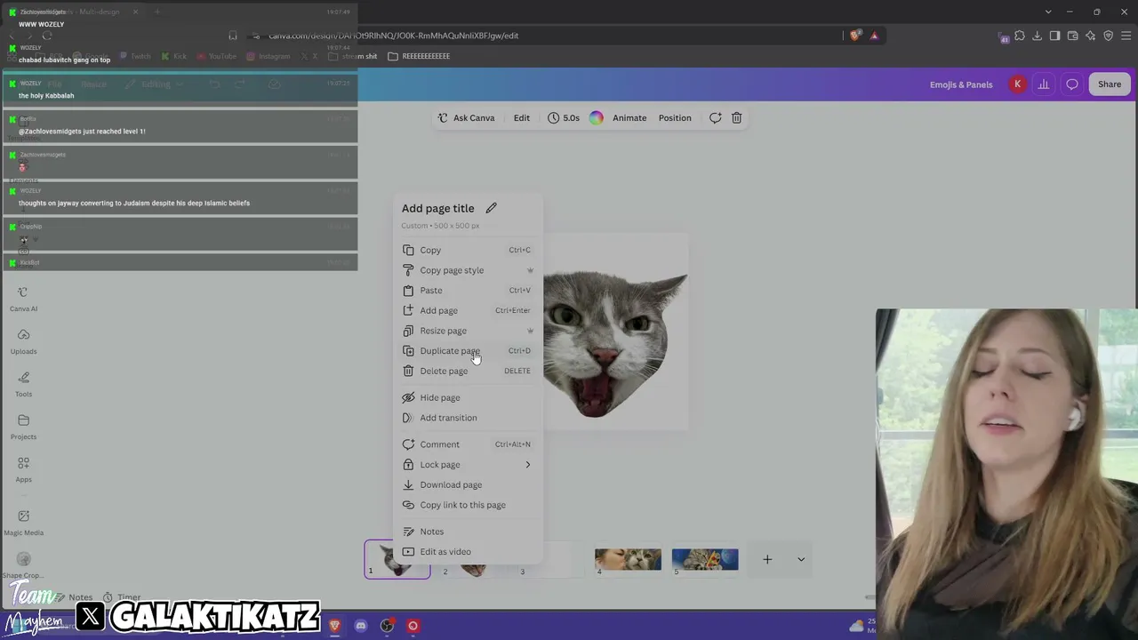This screenshot has width=1138, height=640.
Task: Open the Position panel
Action: (675, 117)
